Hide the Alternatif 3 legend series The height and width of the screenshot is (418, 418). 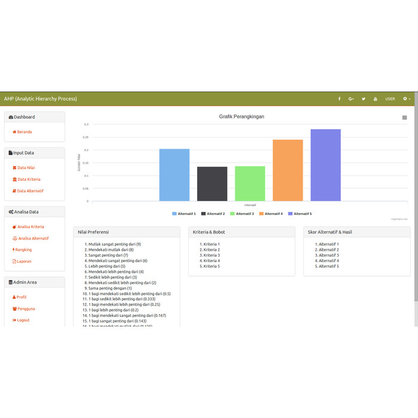pyautogui.click(x=242, y=214)
